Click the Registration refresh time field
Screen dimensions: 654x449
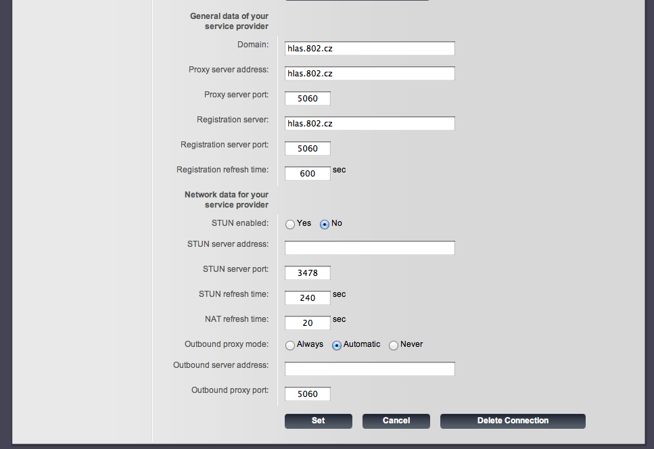pyautogui.click(x=308, y=173)
